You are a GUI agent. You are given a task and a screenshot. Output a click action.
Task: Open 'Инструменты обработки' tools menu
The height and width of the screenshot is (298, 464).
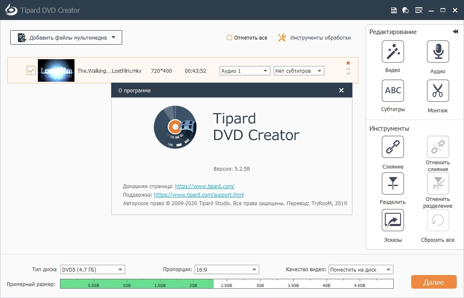coord(315,37)
